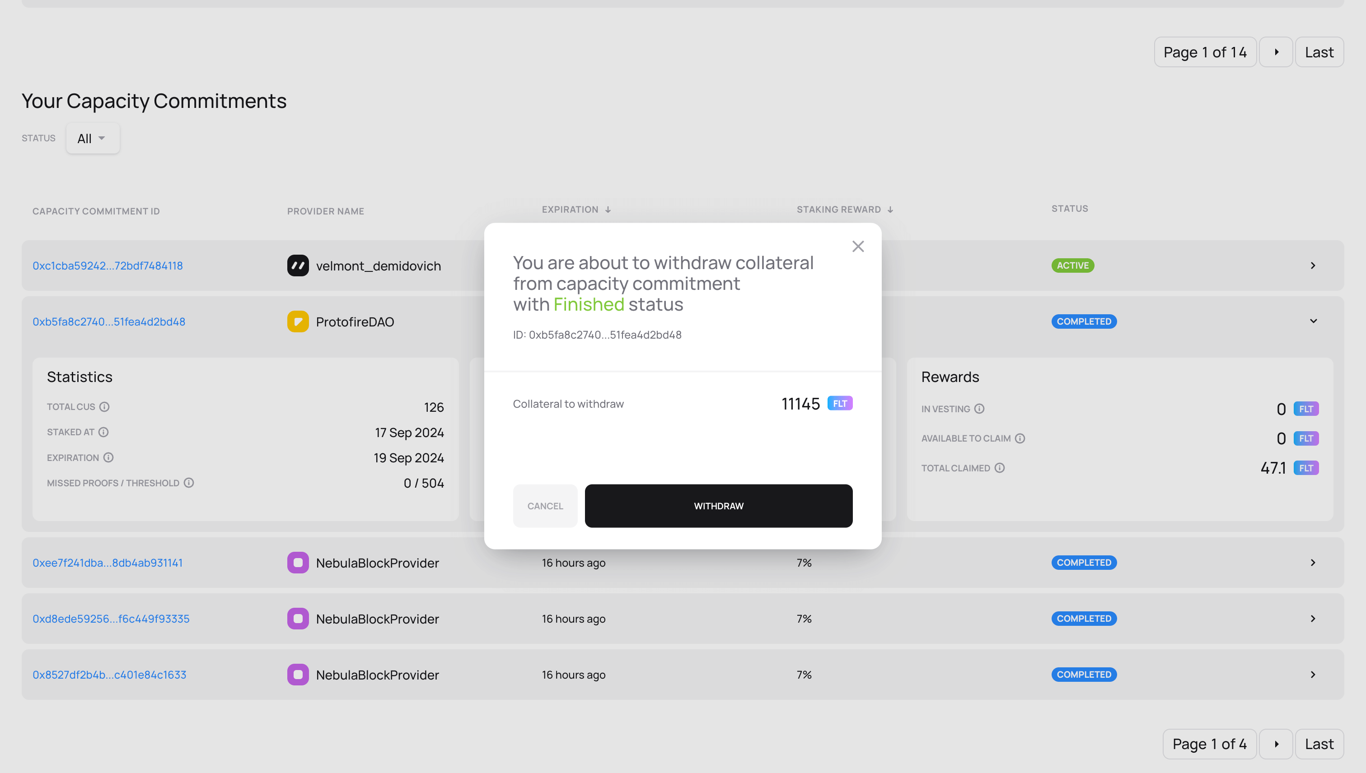Click the WITHDRAW button

(719, 506)
